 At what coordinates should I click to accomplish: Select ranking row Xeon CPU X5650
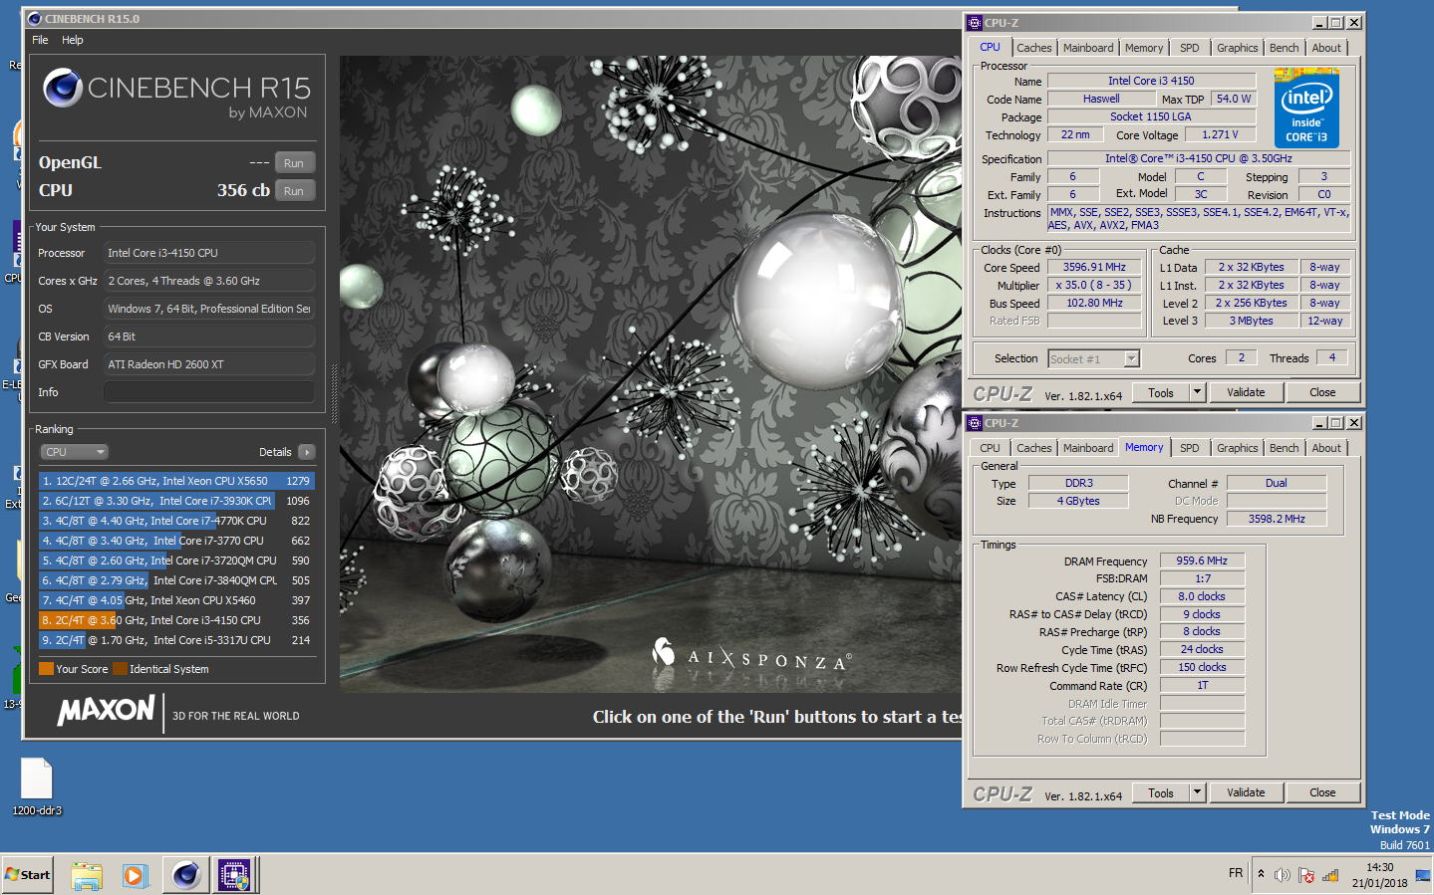(x=176, y=481)
